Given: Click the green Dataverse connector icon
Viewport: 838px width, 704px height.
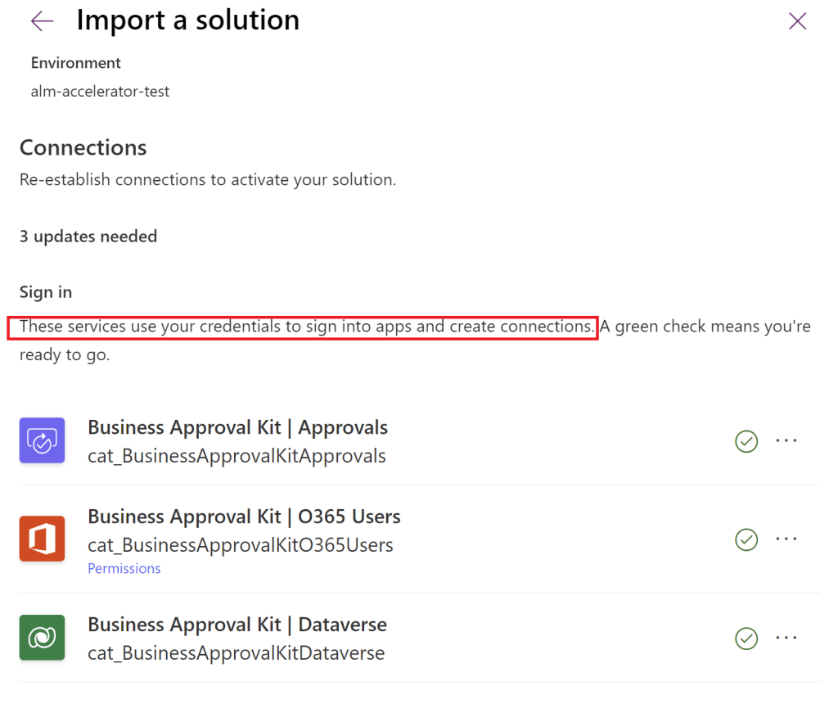Looking at the screenshot, I should point(42,638).
